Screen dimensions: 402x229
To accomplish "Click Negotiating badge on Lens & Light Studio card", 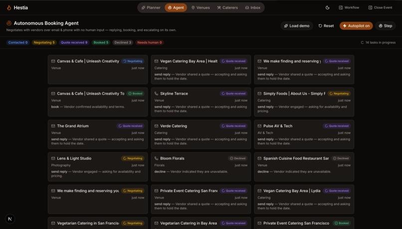I will 133,158.
